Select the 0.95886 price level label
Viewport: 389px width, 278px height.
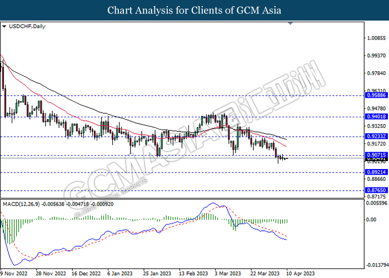click(377, 95)
